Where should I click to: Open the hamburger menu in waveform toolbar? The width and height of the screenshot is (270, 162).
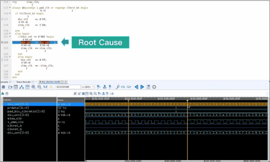[x=3, y=87]
